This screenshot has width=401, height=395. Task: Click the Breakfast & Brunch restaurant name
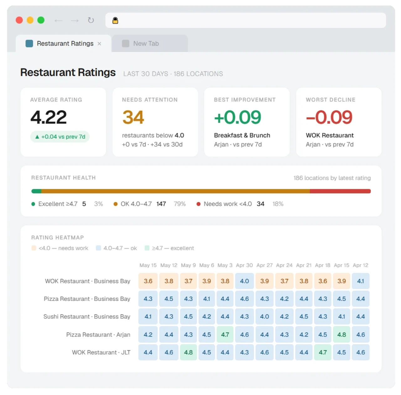242,135
